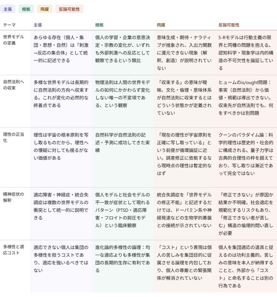This screenshot has height=297, width=277.
Task: Click the purple 主張 column header
Action: click(x=38, y=25)
